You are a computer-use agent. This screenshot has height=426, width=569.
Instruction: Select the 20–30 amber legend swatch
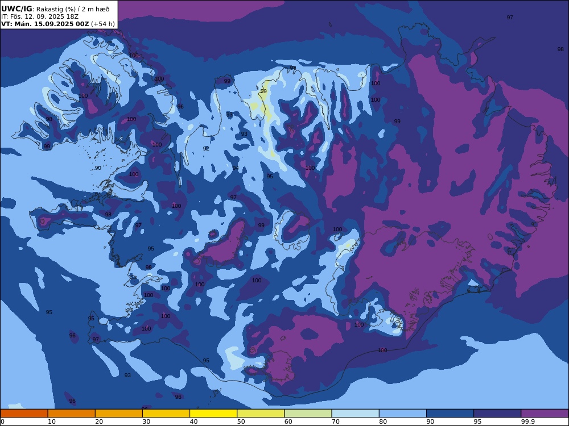(x=119, y=414)
